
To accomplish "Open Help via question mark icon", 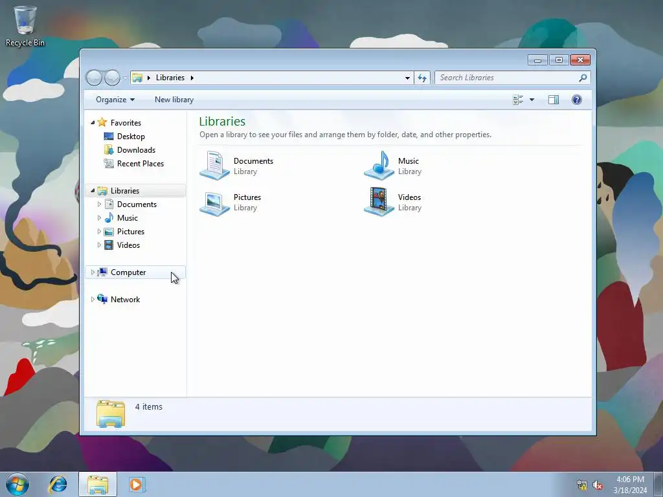I will click(577, 100).
